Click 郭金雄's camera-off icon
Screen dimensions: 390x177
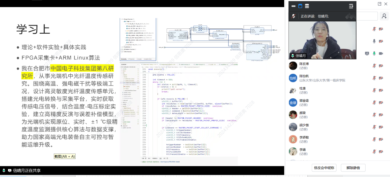(381, 103)
